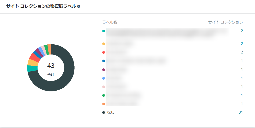This screenshot has width=255, height=128.
Task: Open the orange label's count of 1
Action: coord(242,104)
